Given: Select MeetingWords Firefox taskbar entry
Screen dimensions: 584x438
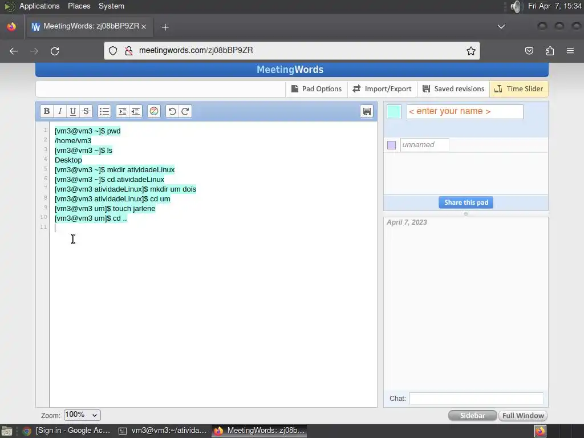Looking at the screenshot, I should pos(259,431).
